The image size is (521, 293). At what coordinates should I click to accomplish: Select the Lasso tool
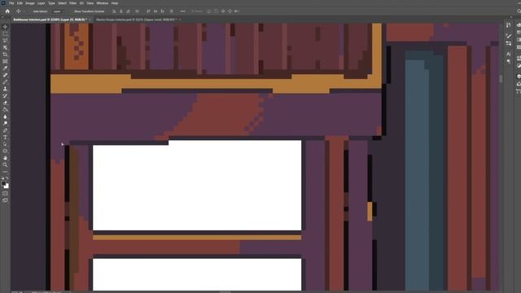(5, 41)
